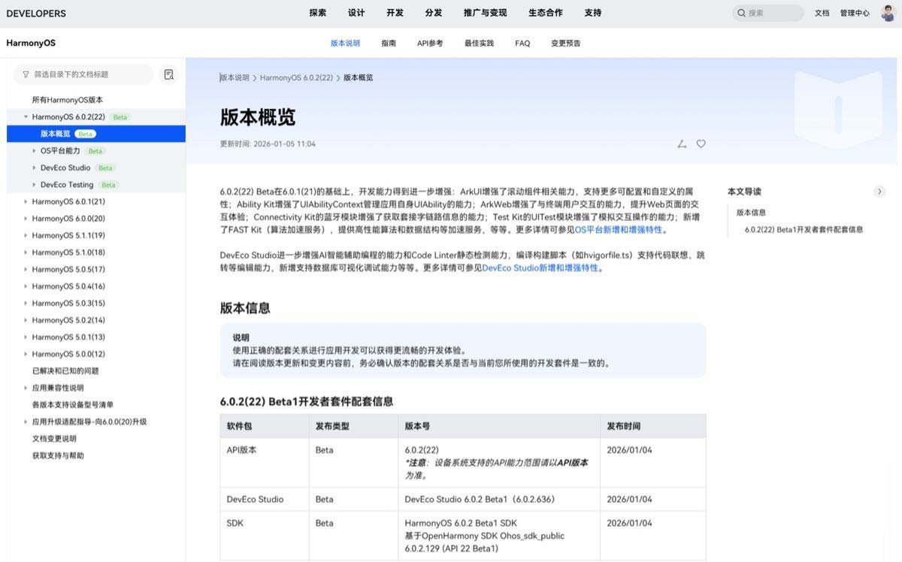
Task: Click the heart favorite icon
Action: [701, 144]
